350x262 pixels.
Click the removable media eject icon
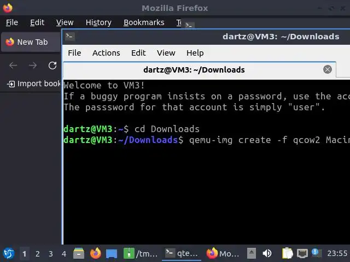tap(252, 253)
